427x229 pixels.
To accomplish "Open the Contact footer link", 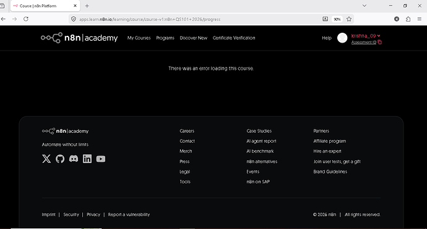I will (x=187, y=141).
